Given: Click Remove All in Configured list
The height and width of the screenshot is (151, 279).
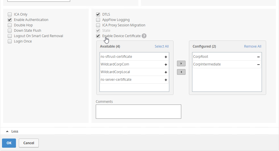Looking at the screenshot, I should [253, 46].
